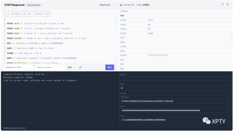Image resolution: width=233 pixels, height=131 pixels.
Task: Select the PUSH8 ffffffffffffffff row
Action: (174, 55)
